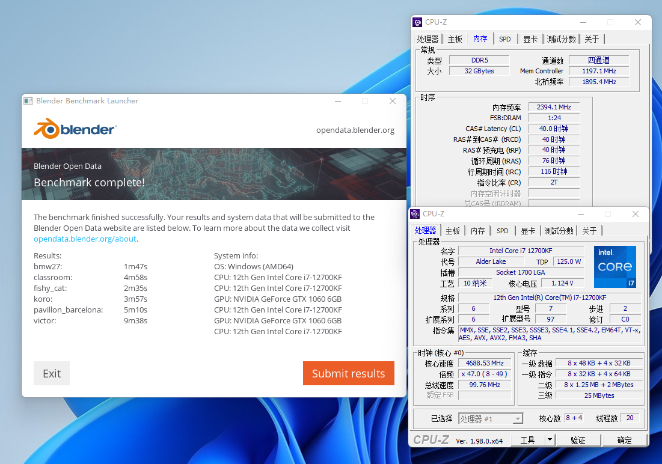
Task: Expand the 工具 button dropdown arrow
Action: 550,440
